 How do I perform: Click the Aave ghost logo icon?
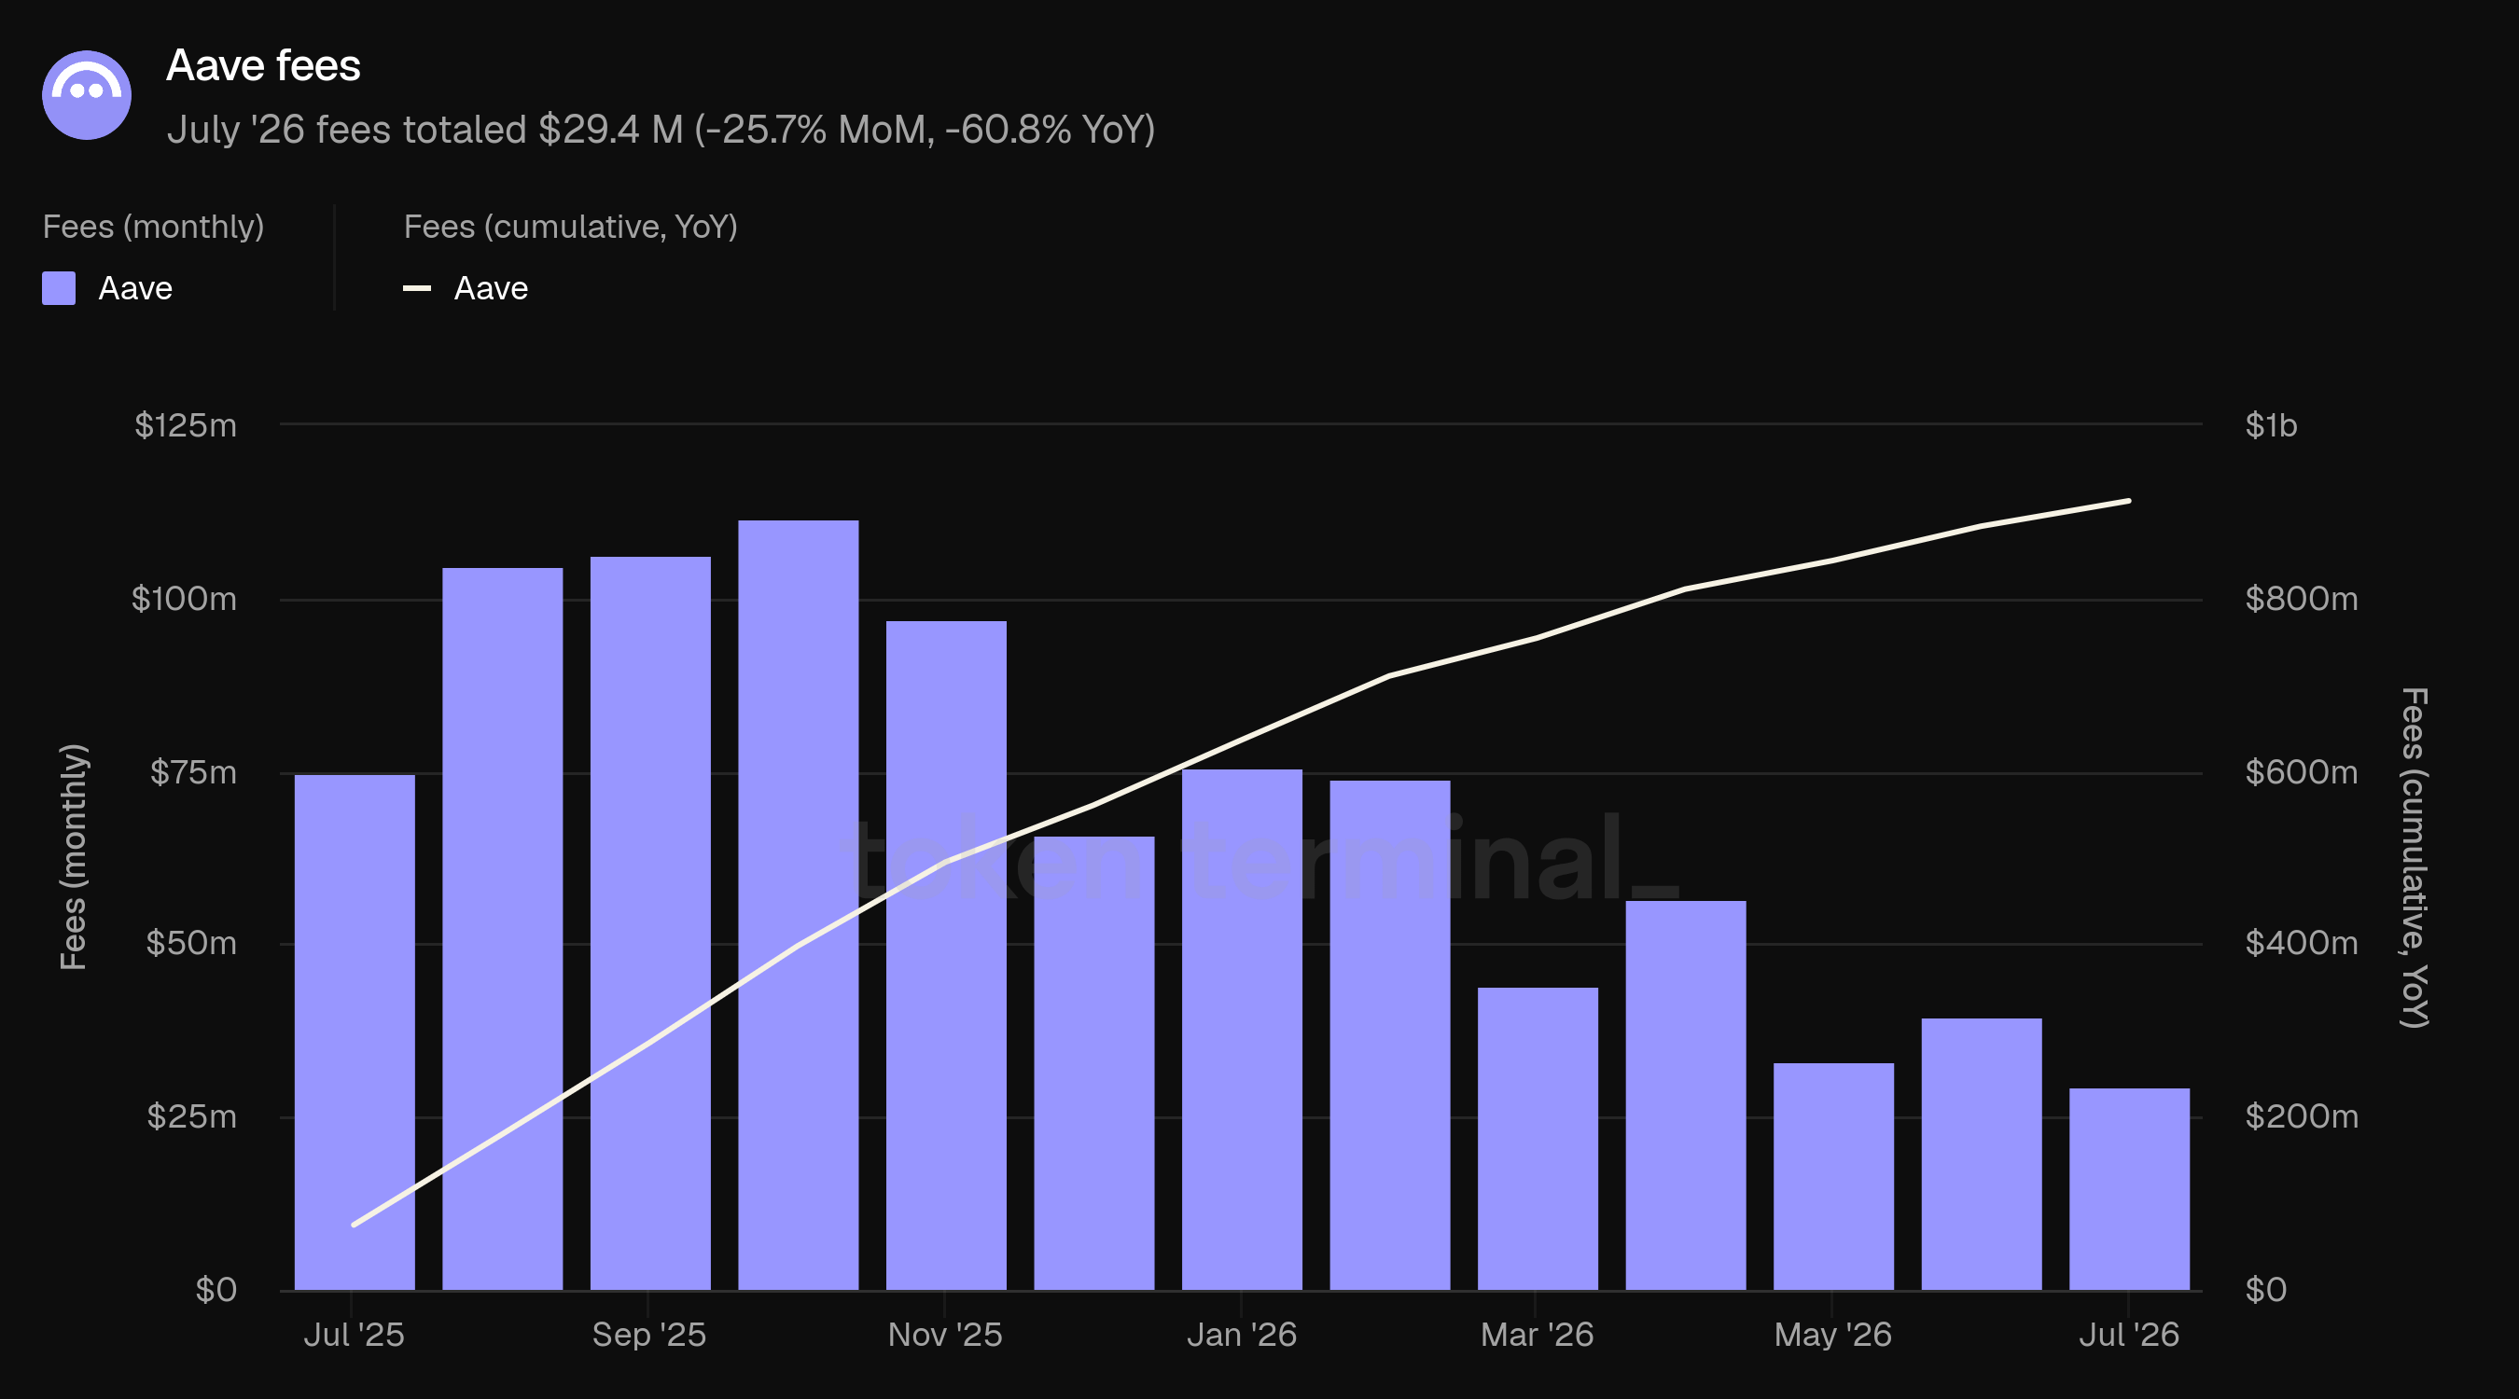pyautogui.click(x=87, y=95)
